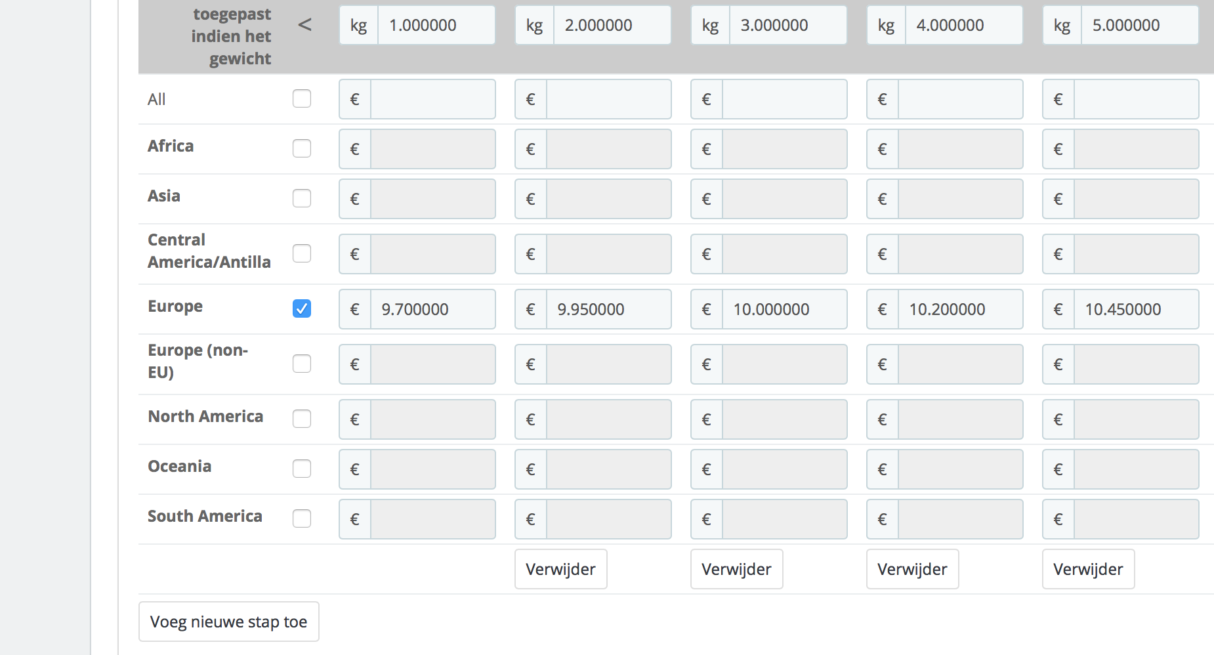Viewport: 1214px width, 655px height.
Task: Click Voeg nieuwe stap toe button
Action: pyautogui.click(x=229, y=622)
